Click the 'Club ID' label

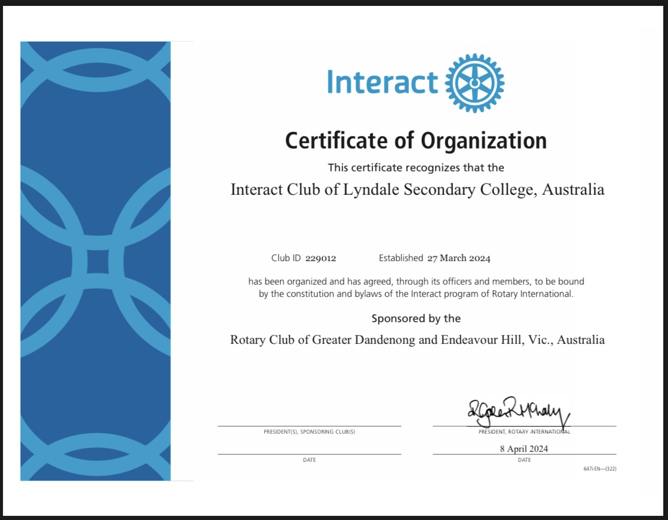pos(286,258)
